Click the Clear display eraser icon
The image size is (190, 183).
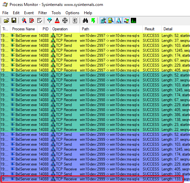coord(40,20)
